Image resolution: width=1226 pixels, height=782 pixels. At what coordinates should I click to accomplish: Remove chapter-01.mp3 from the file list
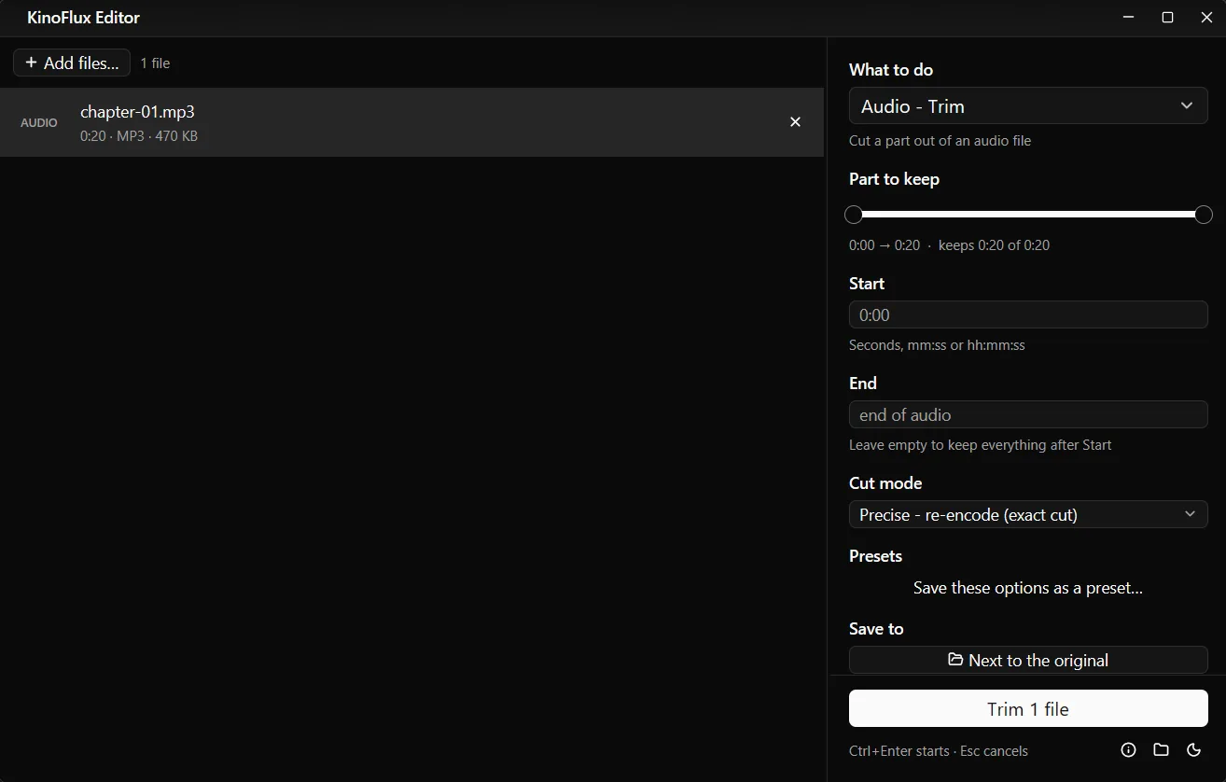tap(795, 122)
